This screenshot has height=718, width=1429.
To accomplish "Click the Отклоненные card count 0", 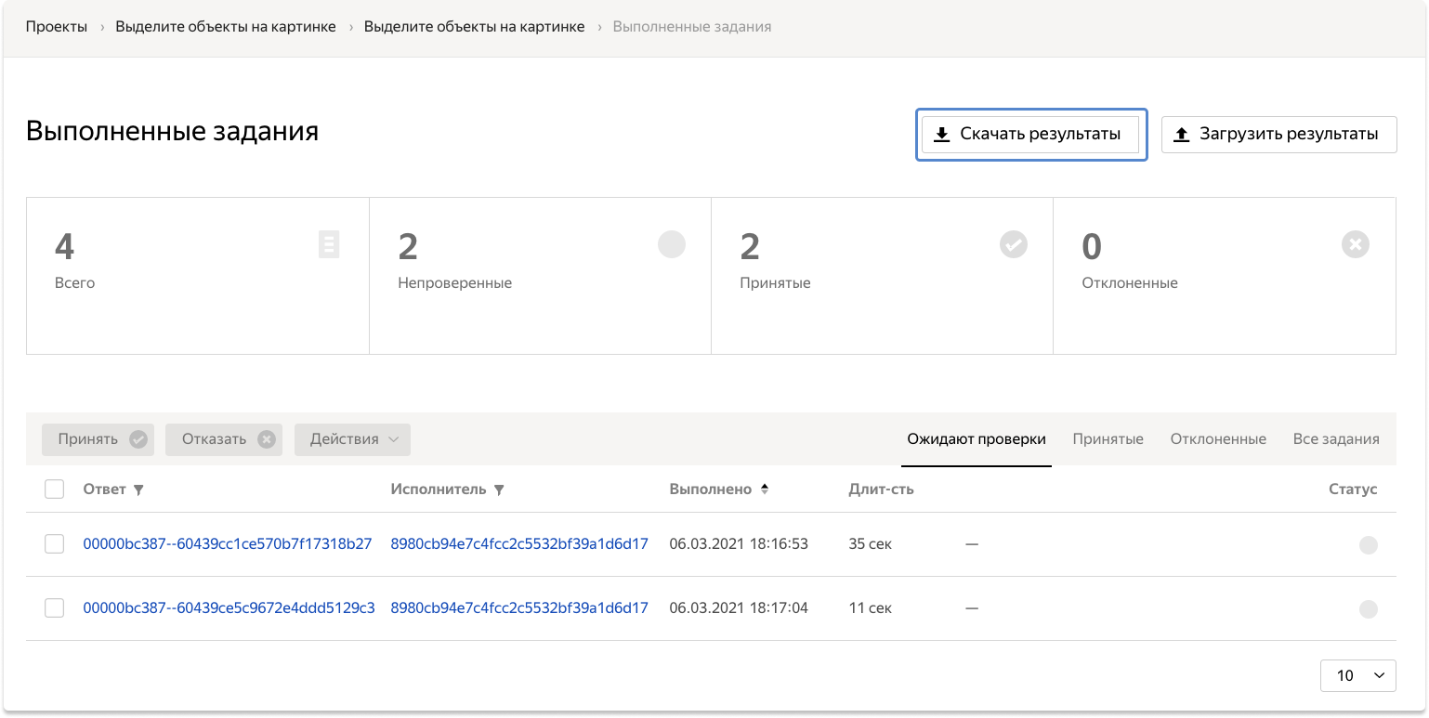I will (1092, 246).
